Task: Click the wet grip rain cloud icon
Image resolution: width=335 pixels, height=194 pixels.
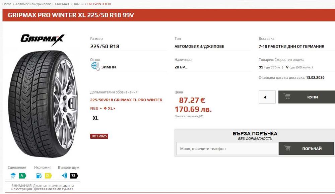Action: 13,176
